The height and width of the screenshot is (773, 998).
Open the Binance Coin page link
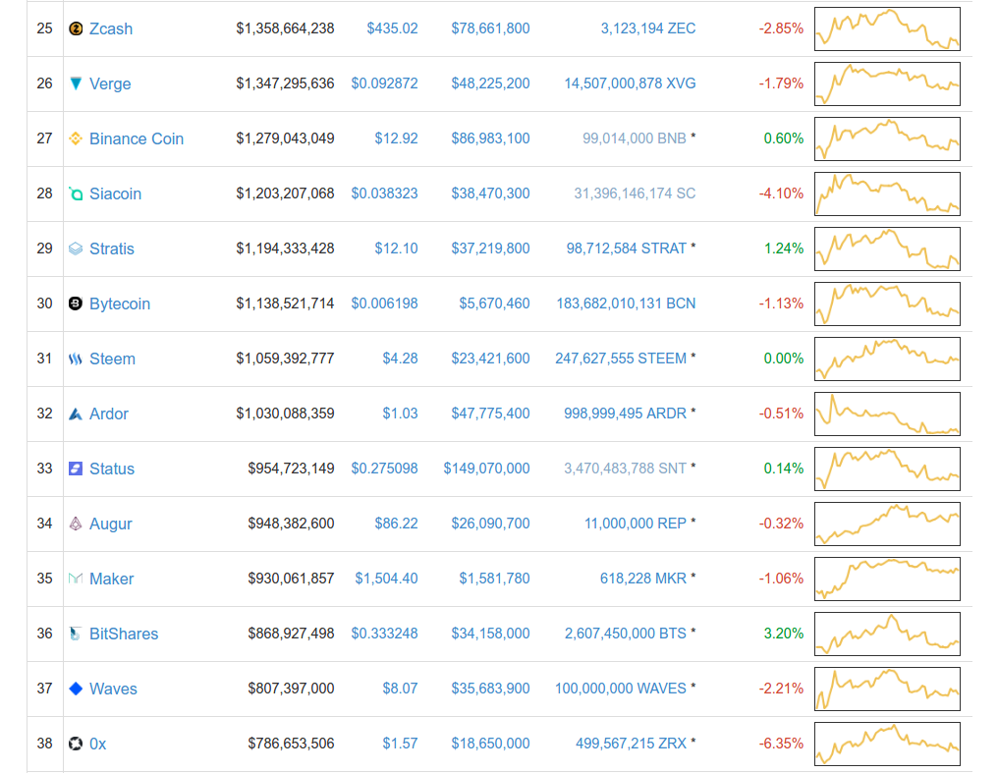click(x=137, y=138)
